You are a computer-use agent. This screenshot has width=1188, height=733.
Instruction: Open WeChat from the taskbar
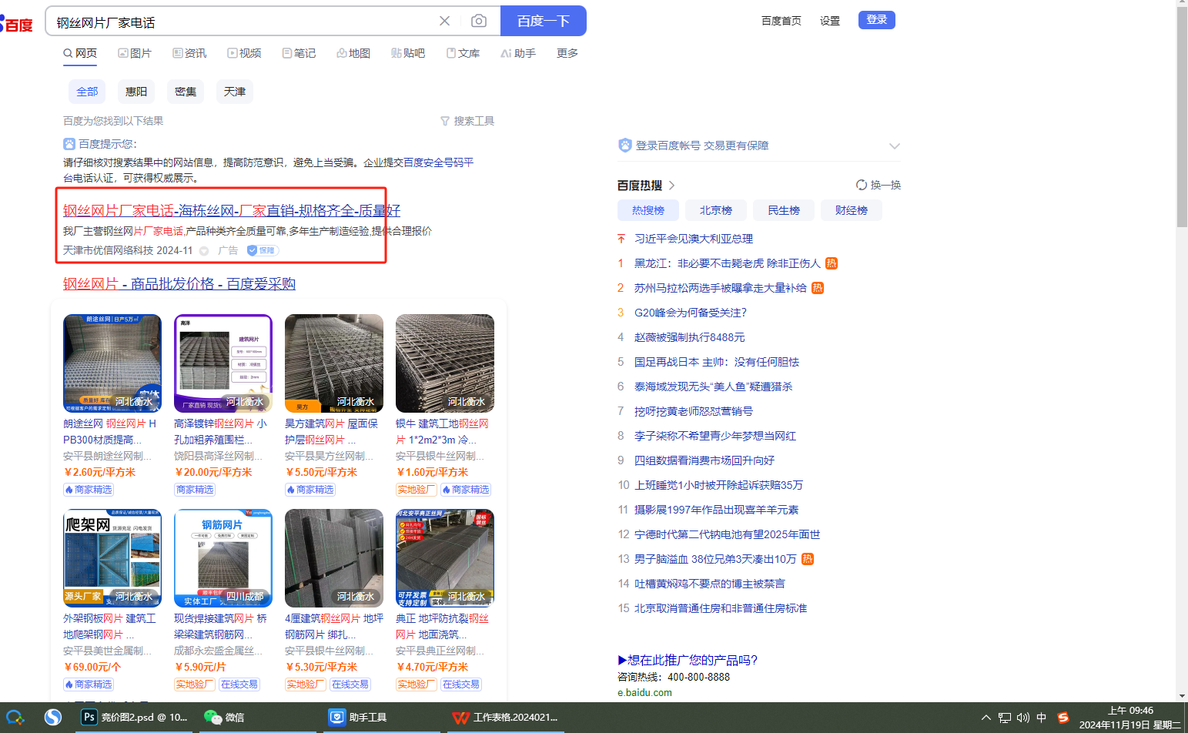tap(224, 717)
